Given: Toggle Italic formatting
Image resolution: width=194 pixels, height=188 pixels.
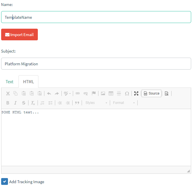Looking at the screenshot, I should click(x=16, y=103).
